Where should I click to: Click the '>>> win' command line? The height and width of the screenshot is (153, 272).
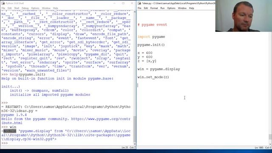[9, 127]
